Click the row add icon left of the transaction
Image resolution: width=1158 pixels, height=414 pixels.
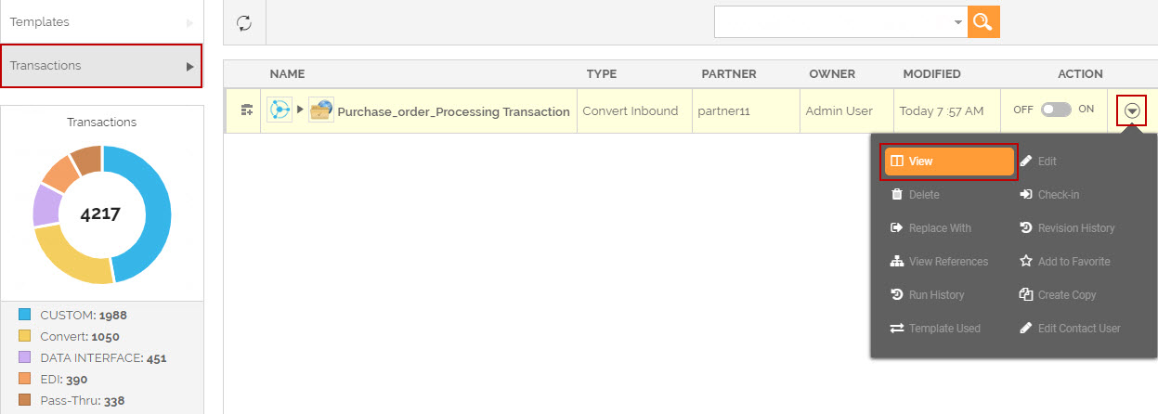click(247, 110)
